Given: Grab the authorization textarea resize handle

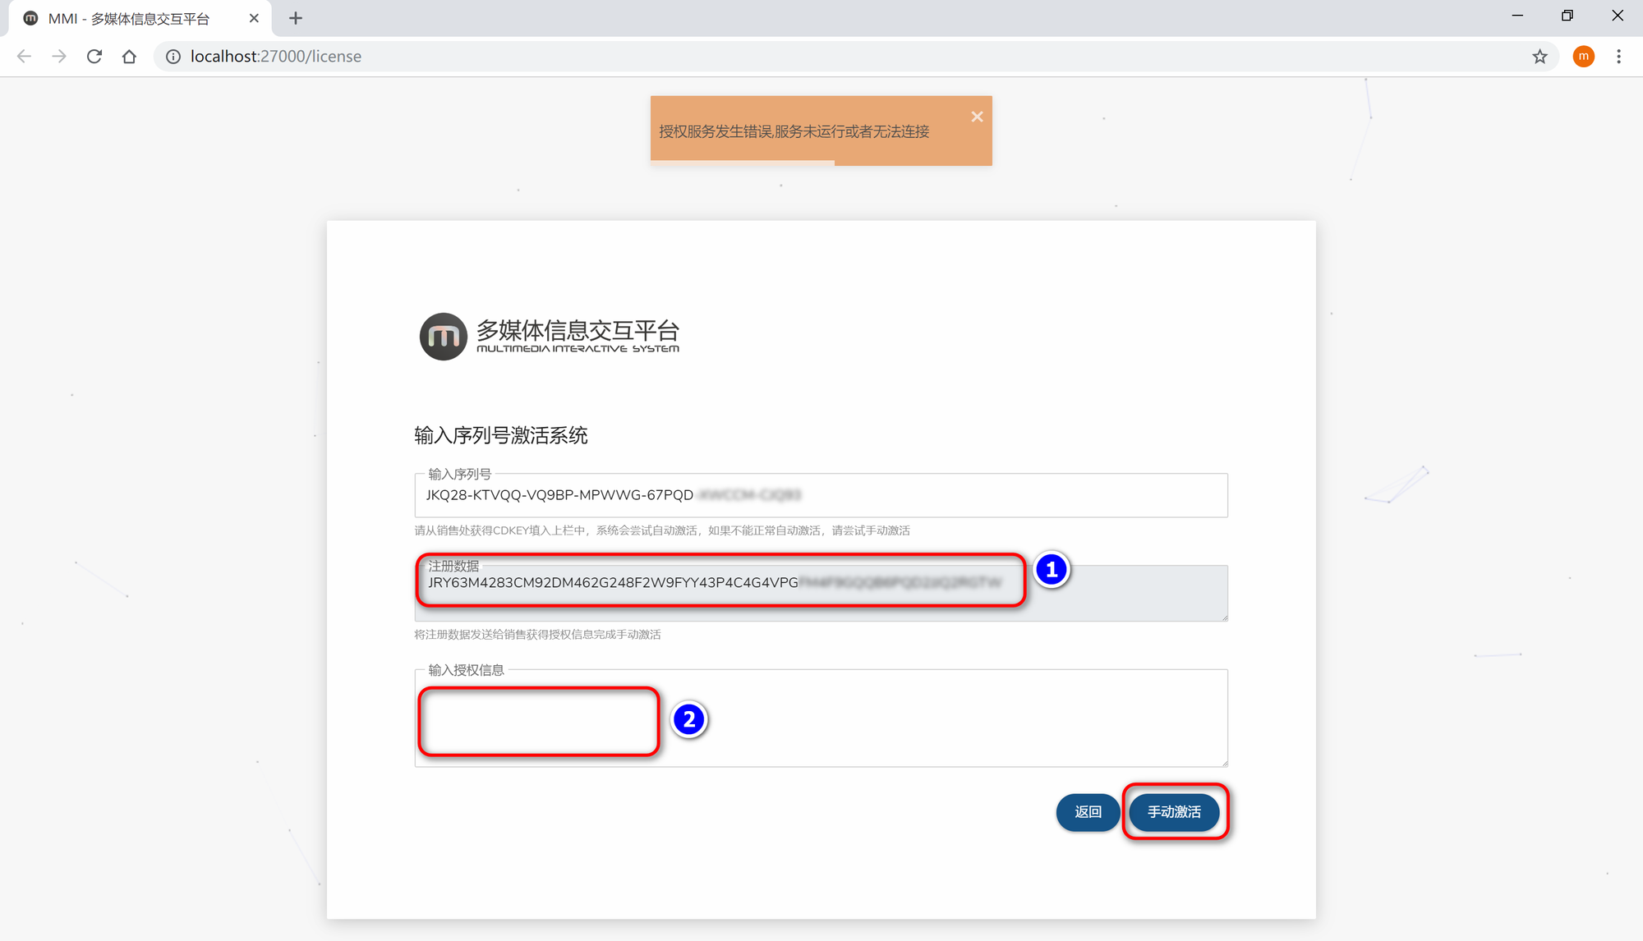Looking at the screenshot, I should pyautogui.click(x=1224, y=763).
